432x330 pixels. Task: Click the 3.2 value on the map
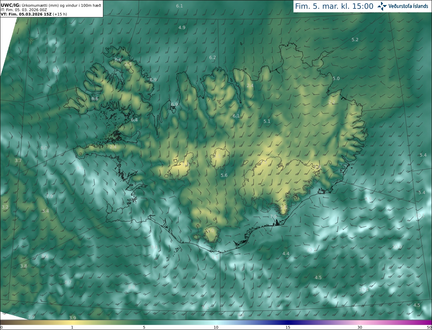pos(5,207)
